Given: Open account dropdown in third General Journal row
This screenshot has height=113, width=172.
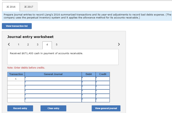Looking at the screenshot, I should tap(53, 87).
